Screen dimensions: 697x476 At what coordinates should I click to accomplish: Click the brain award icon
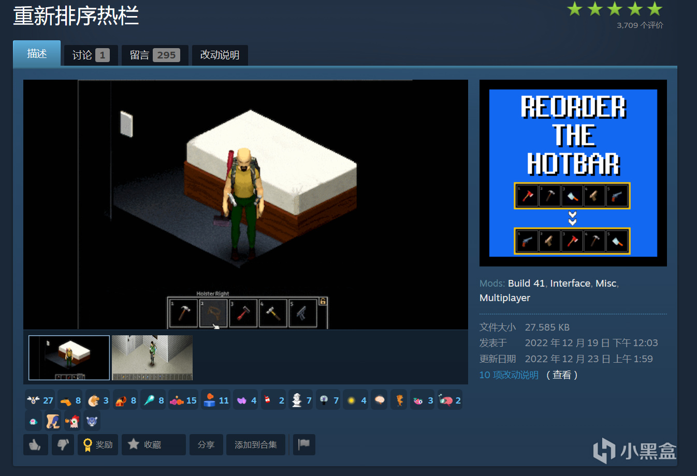click(380, 400)
